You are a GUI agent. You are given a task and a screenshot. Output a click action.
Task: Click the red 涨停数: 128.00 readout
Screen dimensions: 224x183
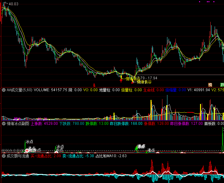coord(156,124)
